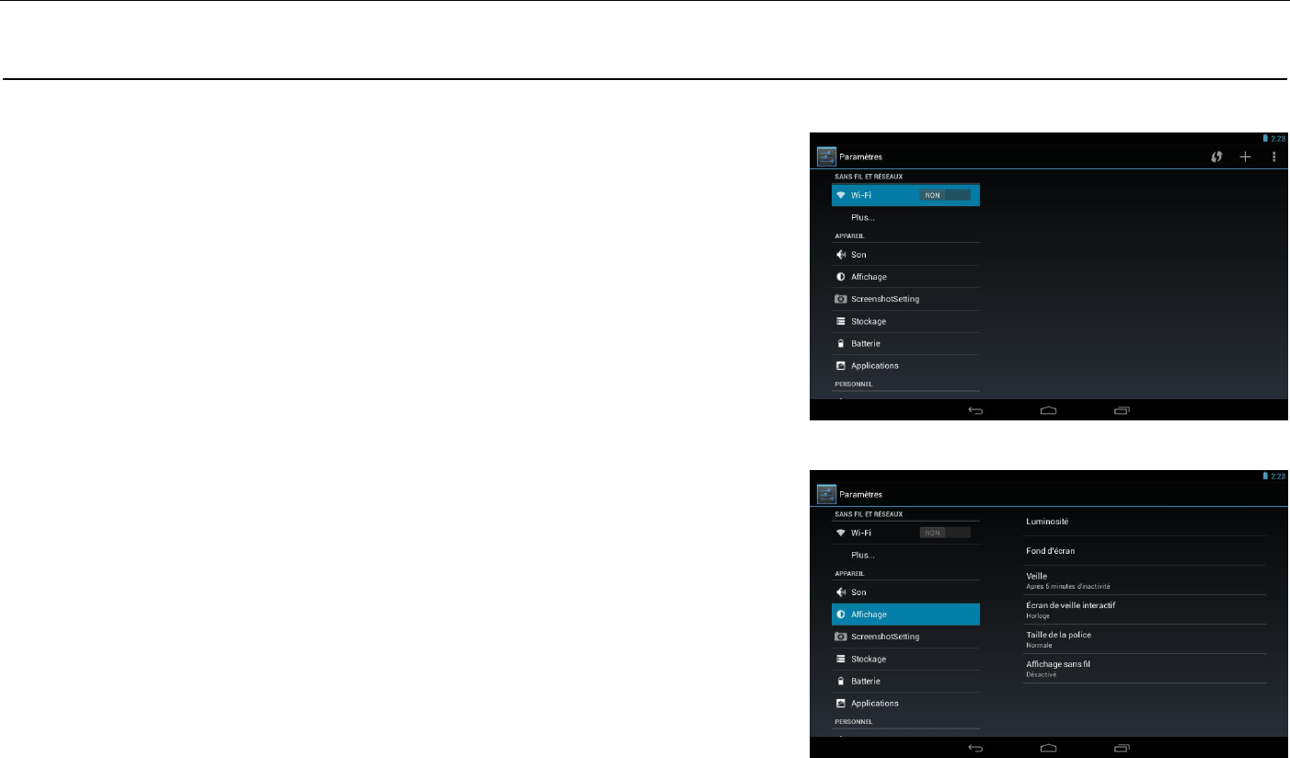The height and width of the screenshot is (758, 1290).
Task: Click Stockage icon on screen listing Luminosité
Action: click(x=840, y=659)
